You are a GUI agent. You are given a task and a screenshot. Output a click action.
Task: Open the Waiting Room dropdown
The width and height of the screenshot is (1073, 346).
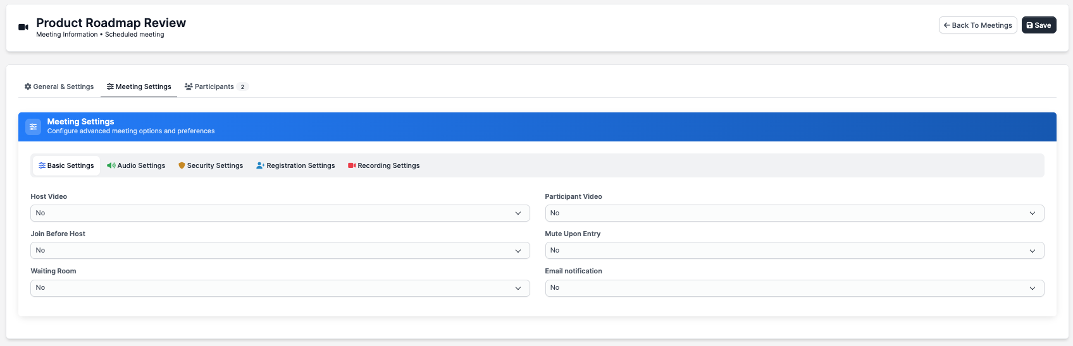(280, 288)
